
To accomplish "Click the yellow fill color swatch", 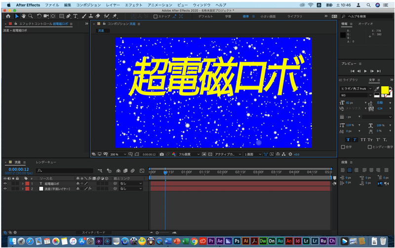I will [x=385, y=90].
